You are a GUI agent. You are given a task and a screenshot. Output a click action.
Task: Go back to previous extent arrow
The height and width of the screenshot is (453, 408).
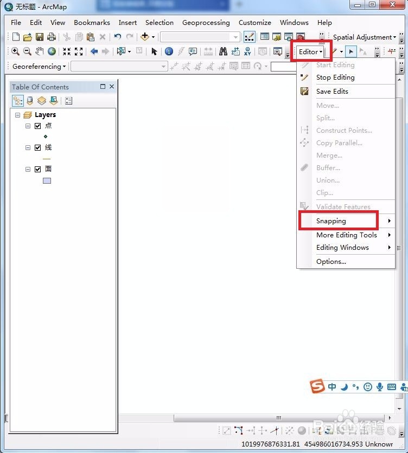tap(94, 51)
